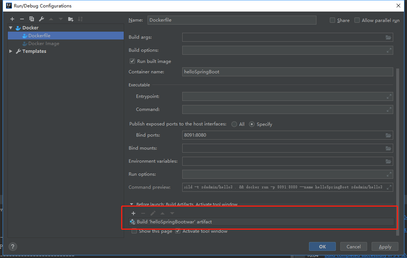The height and width of the screenshot is (258, 407).
Task: Create new configuration folder
Action: click(70, 19)
